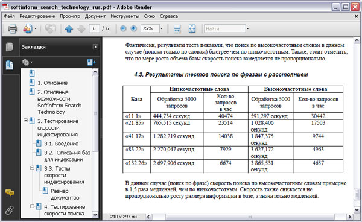
Task: Open the Pages thumbnails panel icon
Action: (x=10, y=47)
